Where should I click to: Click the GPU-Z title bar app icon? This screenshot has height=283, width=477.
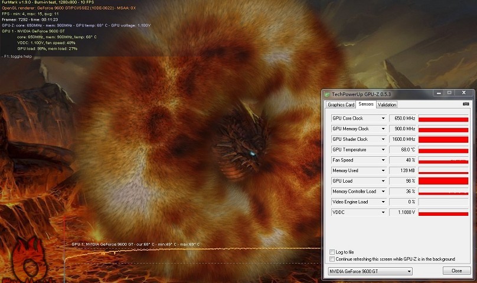[x=327, y=94]
